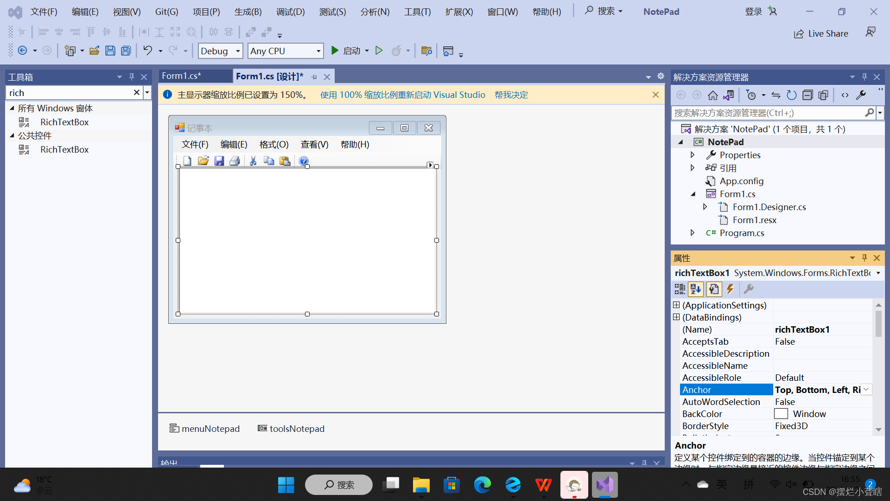The image size is (890, 501).
Task: Click the Refresh icon in Solution Explorer
Action: [791, 96]
